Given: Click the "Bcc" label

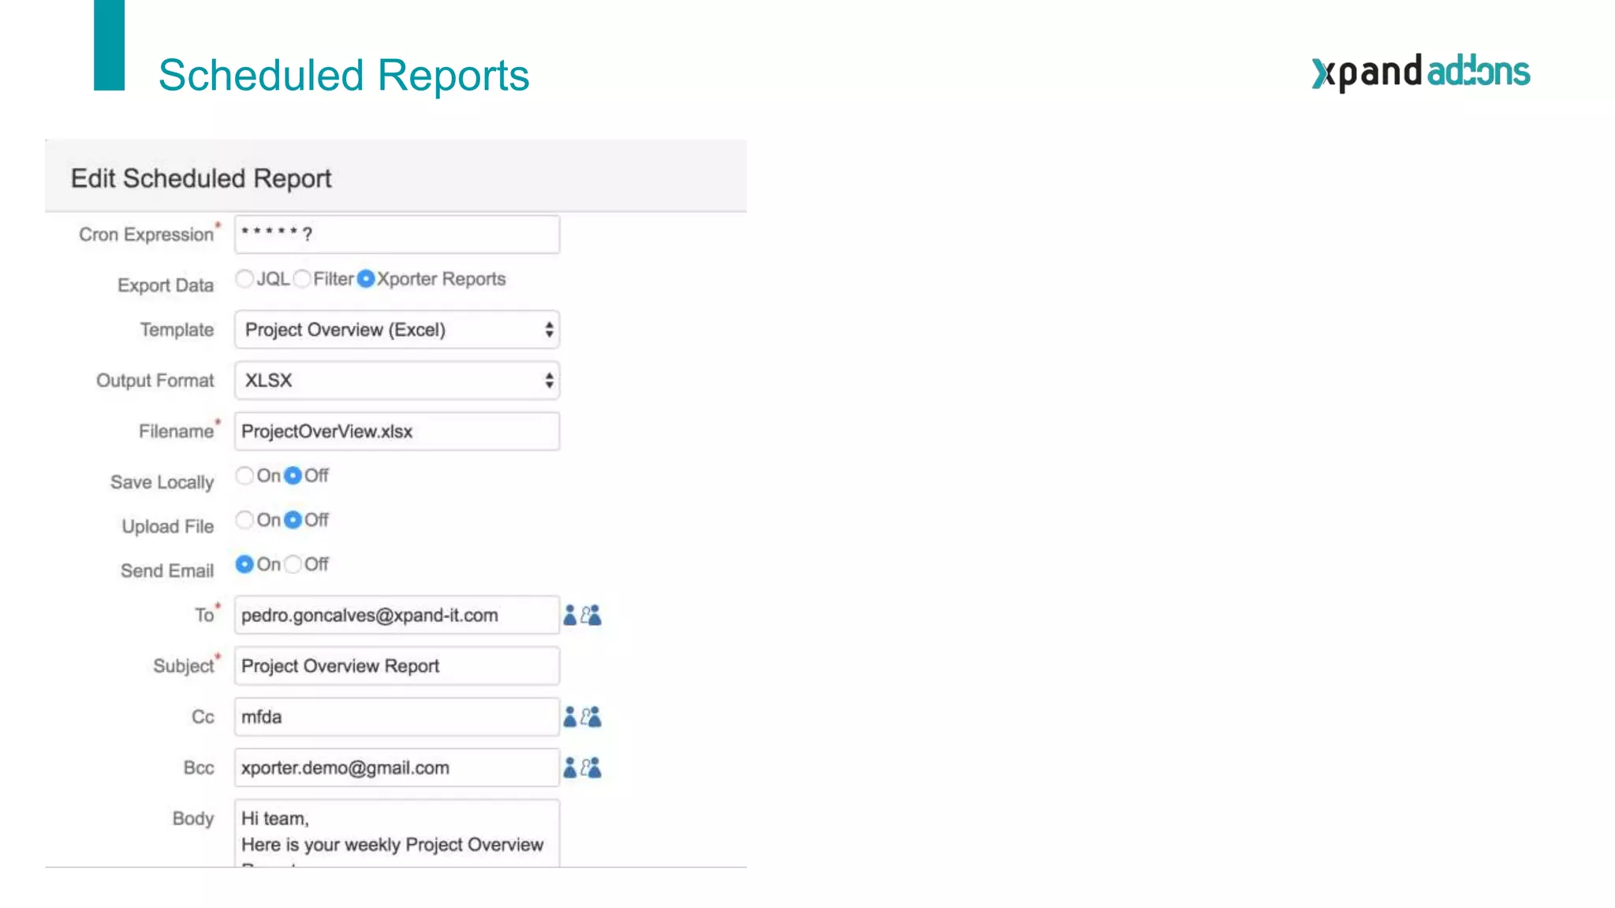Looking at the screenshot, I should click(199, 768).
